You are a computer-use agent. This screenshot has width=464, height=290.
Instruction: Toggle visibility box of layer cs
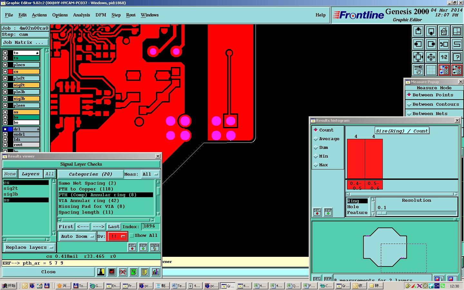(x=5, y=72)
